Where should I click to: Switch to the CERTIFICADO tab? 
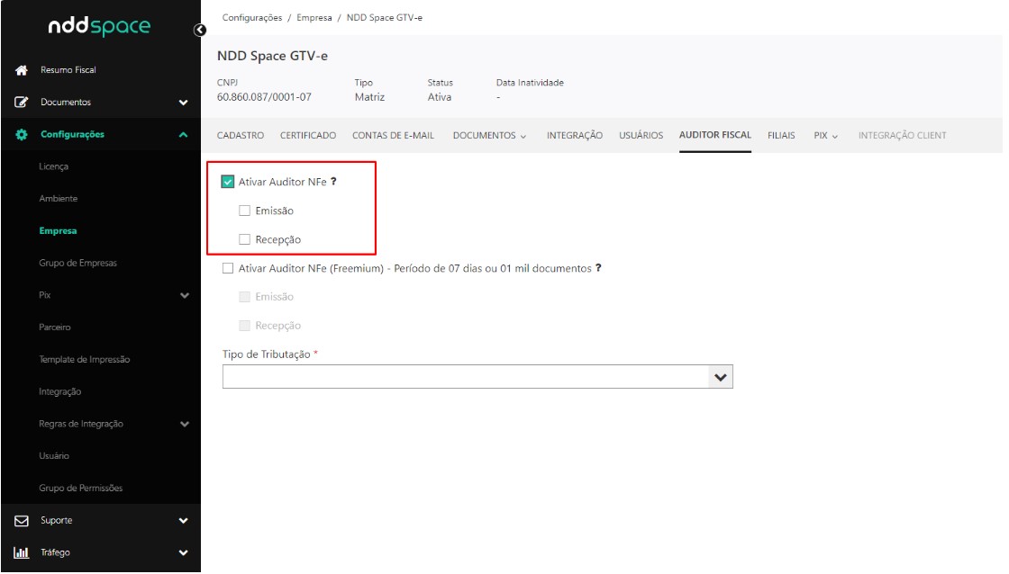(x=307, y=136)
